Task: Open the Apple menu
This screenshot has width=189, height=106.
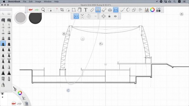Action: [x=4, y=1]
